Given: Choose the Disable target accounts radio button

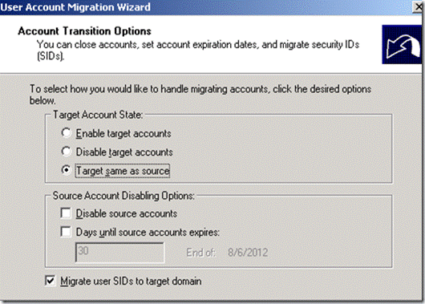Looking at the screenshot, I should pos(66,152).
